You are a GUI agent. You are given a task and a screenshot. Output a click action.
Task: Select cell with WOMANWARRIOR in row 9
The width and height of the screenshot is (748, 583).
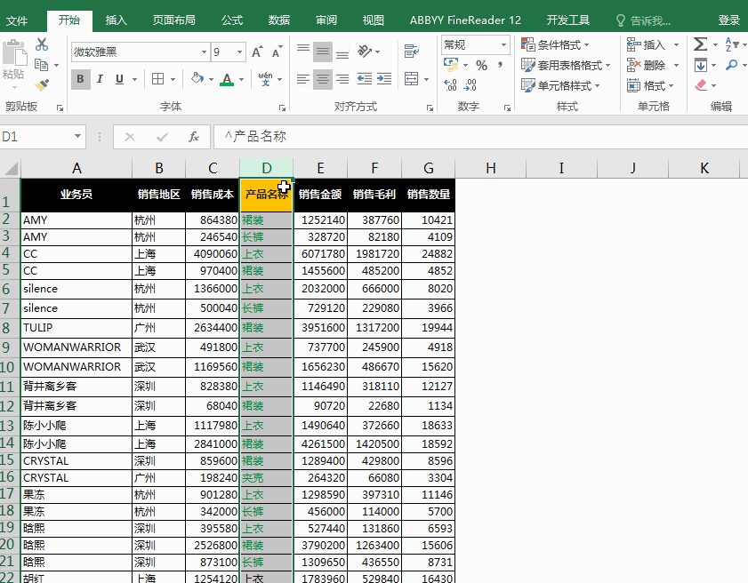coord(76,347)
